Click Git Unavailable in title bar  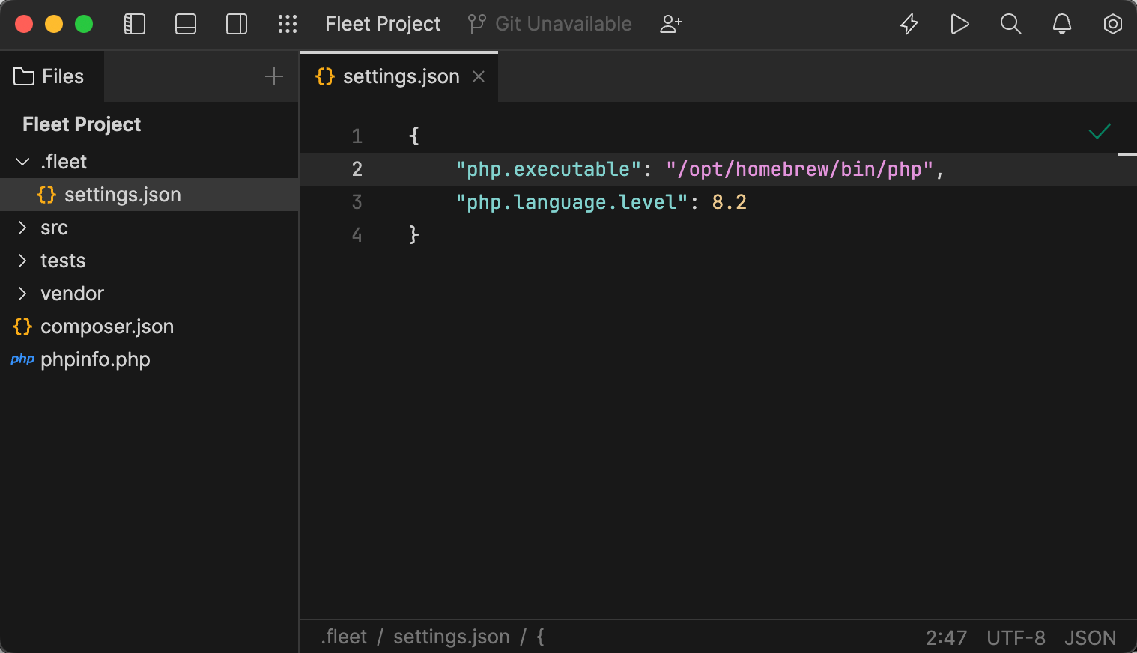click(551, 24)
